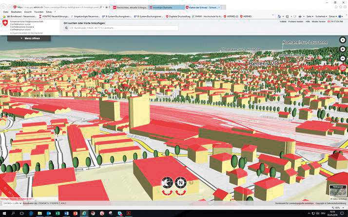This screenshot has width=348, height=217.
Task: Click the Copyright & Datenschutzerklärung link
Action: [x=331, y=203]
